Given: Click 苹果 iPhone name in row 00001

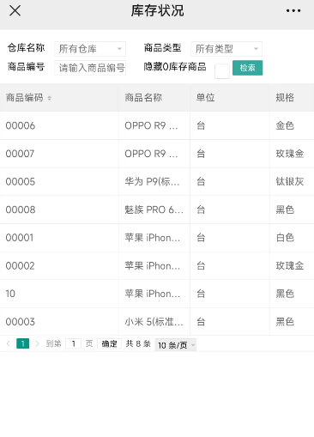Looking at the screenshot, I should coord(153,238).
